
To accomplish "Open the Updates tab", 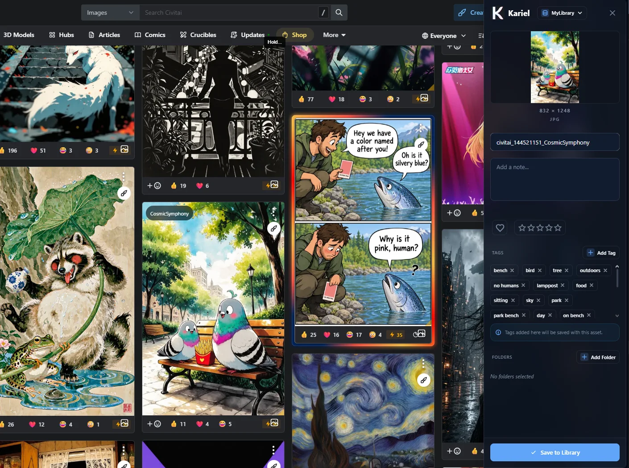I will 248,35.
